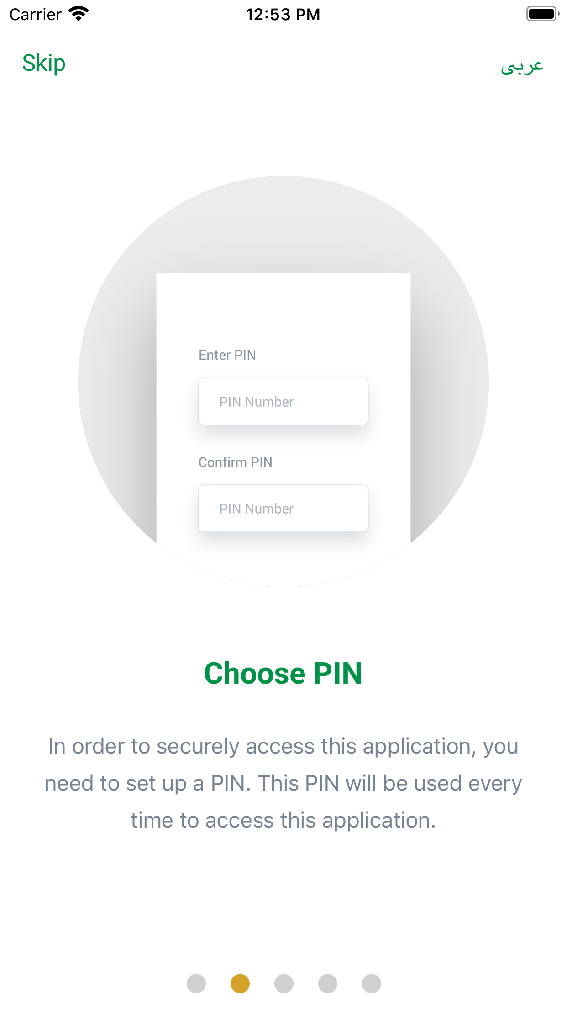This screenshot has width=567, height=1009.
Task: Tap the PIN Number placeholder under Enter PIN
Action: (x=256, y=401)
